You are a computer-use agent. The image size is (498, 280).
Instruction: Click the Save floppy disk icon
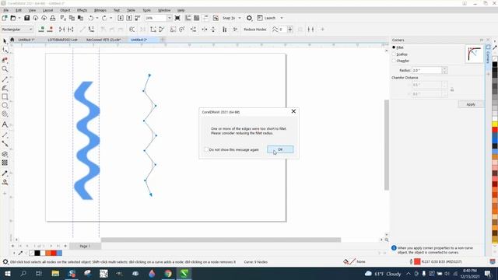pyautogui.click(x=26, y=18)
